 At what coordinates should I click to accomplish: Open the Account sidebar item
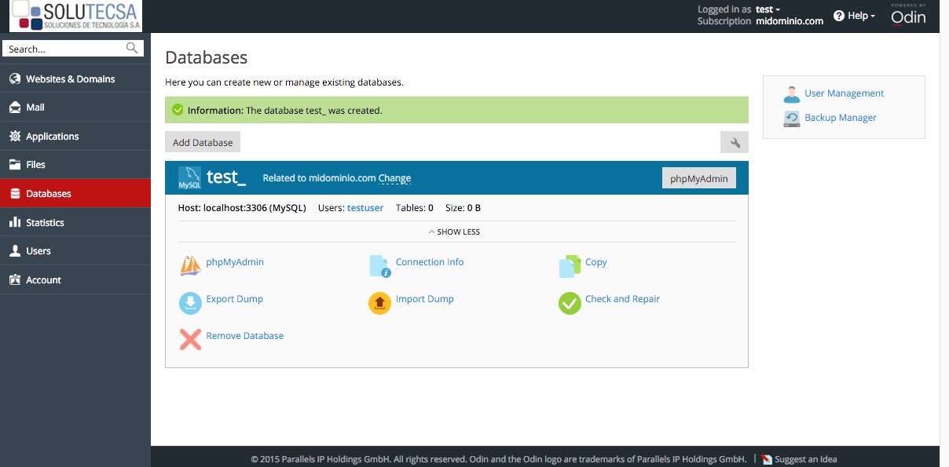tap(75, 279)
